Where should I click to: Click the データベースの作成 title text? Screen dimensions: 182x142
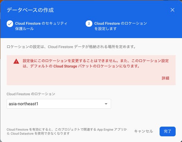pyautogui.click(x=30, y=10)
